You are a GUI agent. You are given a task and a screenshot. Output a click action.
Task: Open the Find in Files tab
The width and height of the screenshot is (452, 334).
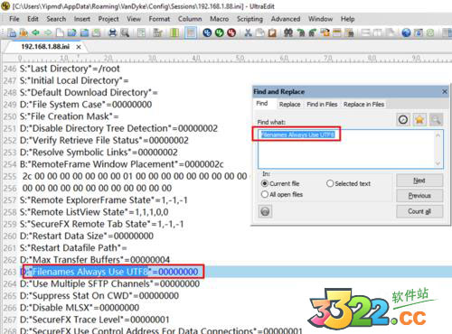322,105
